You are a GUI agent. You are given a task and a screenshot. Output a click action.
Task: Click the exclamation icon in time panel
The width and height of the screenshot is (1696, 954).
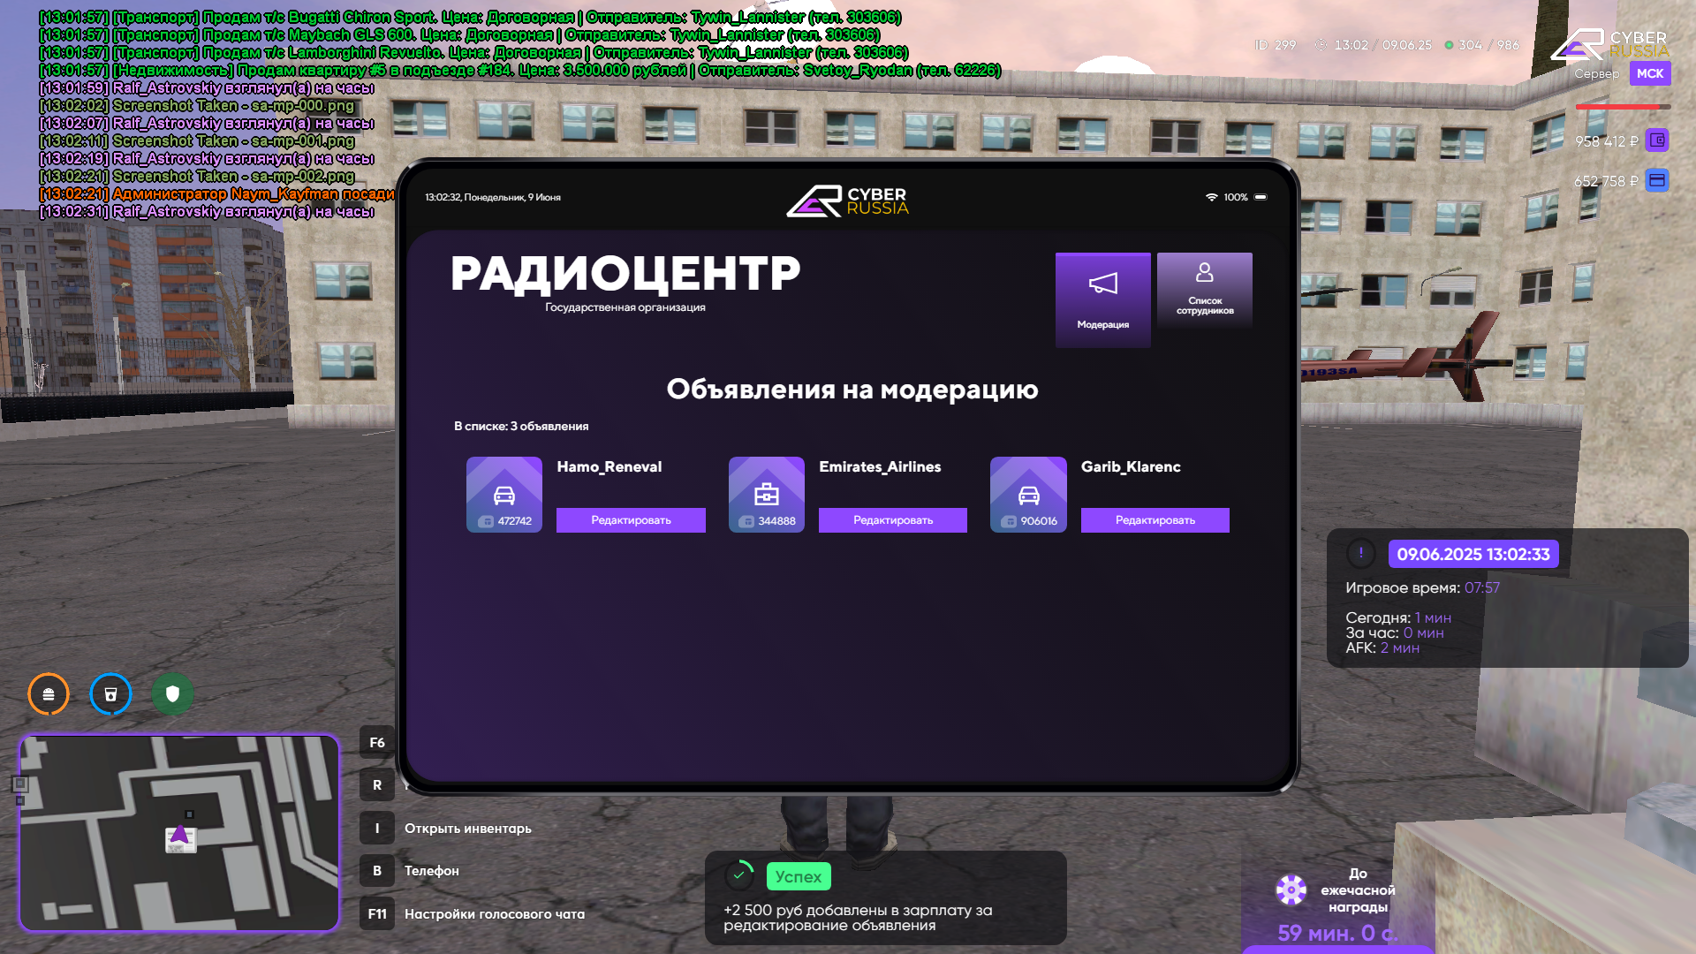pyautogui.click(x=1361, y=554)
